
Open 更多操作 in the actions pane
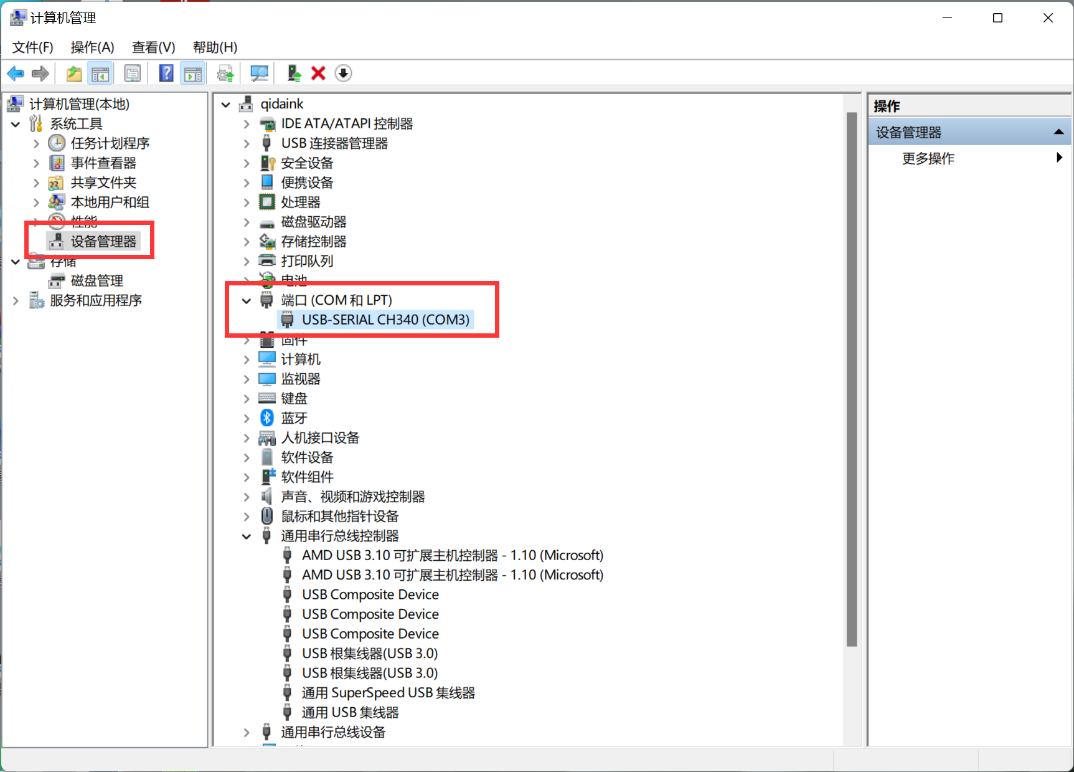[x=928, y=158]
